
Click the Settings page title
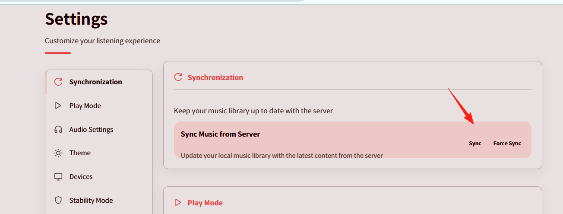pyautogui.click(x=76, y=19)
